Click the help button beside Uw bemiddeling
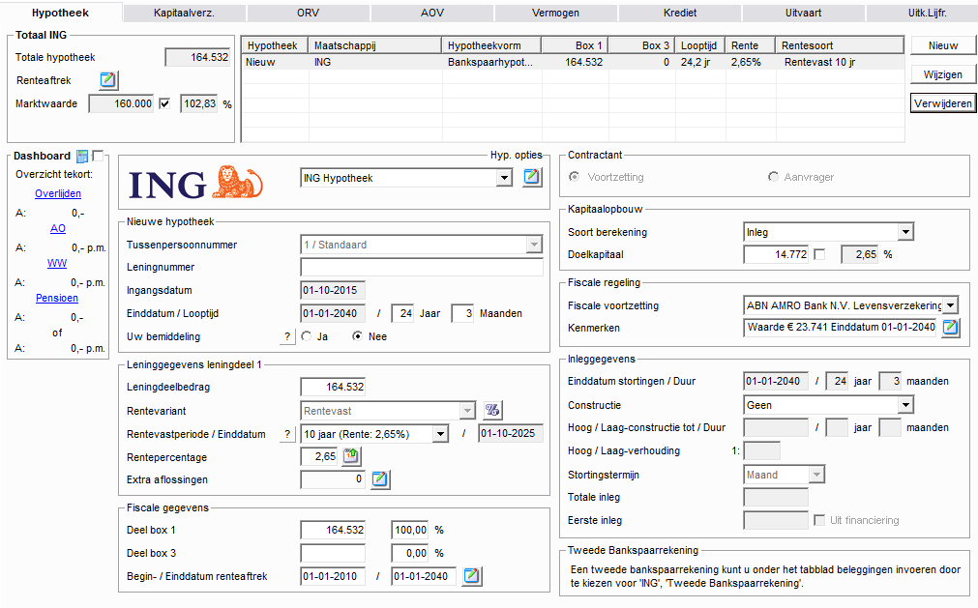Image resolution: width=978 pixels, height=608 pixels. (x=287, y=336)
